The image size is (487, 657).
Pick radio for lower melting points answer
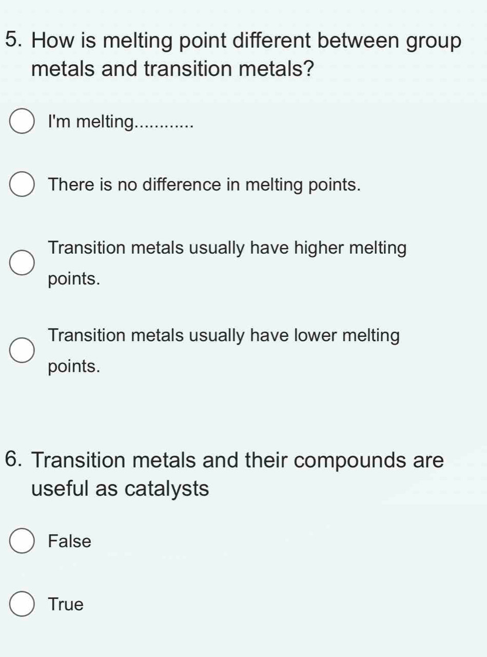(21, 351)
